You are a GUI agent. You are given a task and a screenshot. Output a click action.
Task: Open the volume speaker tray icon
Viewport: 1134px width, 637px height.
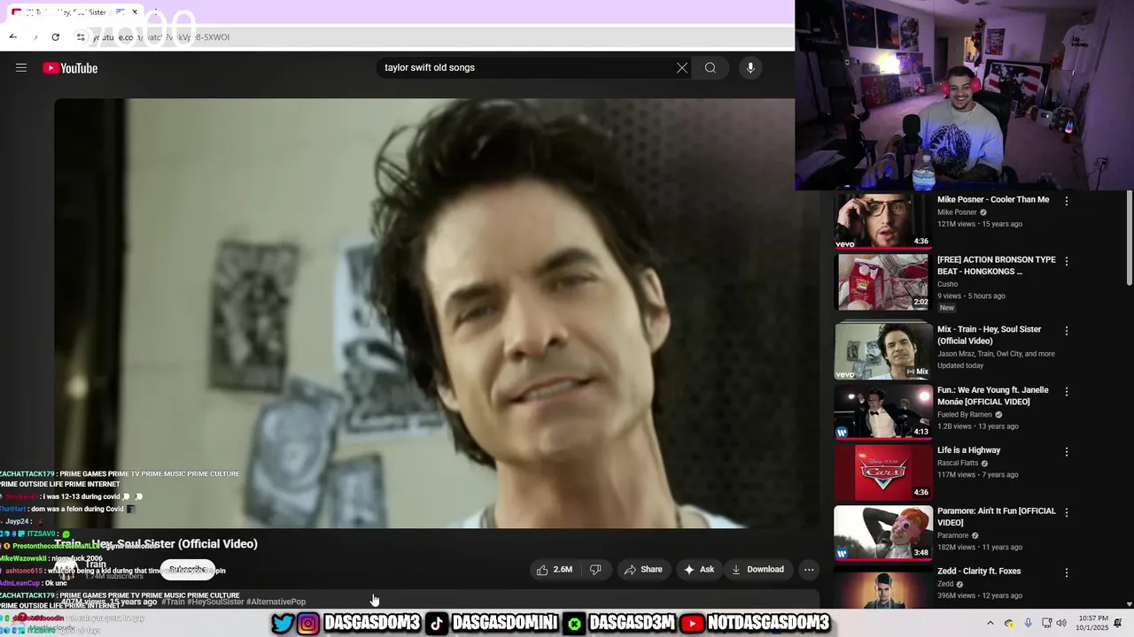(x=1062, y=624)
